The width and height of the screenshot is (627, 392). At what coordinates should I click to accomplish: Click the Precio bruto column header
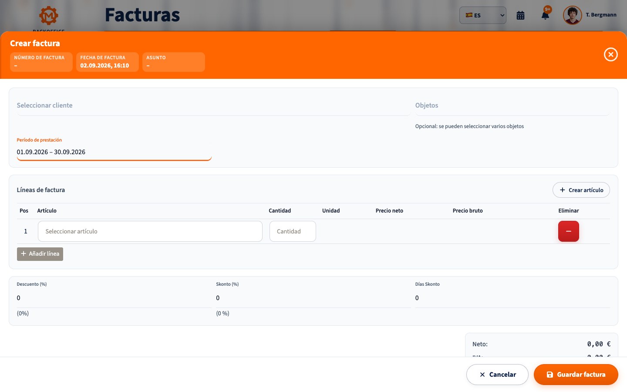click(468, 211)
